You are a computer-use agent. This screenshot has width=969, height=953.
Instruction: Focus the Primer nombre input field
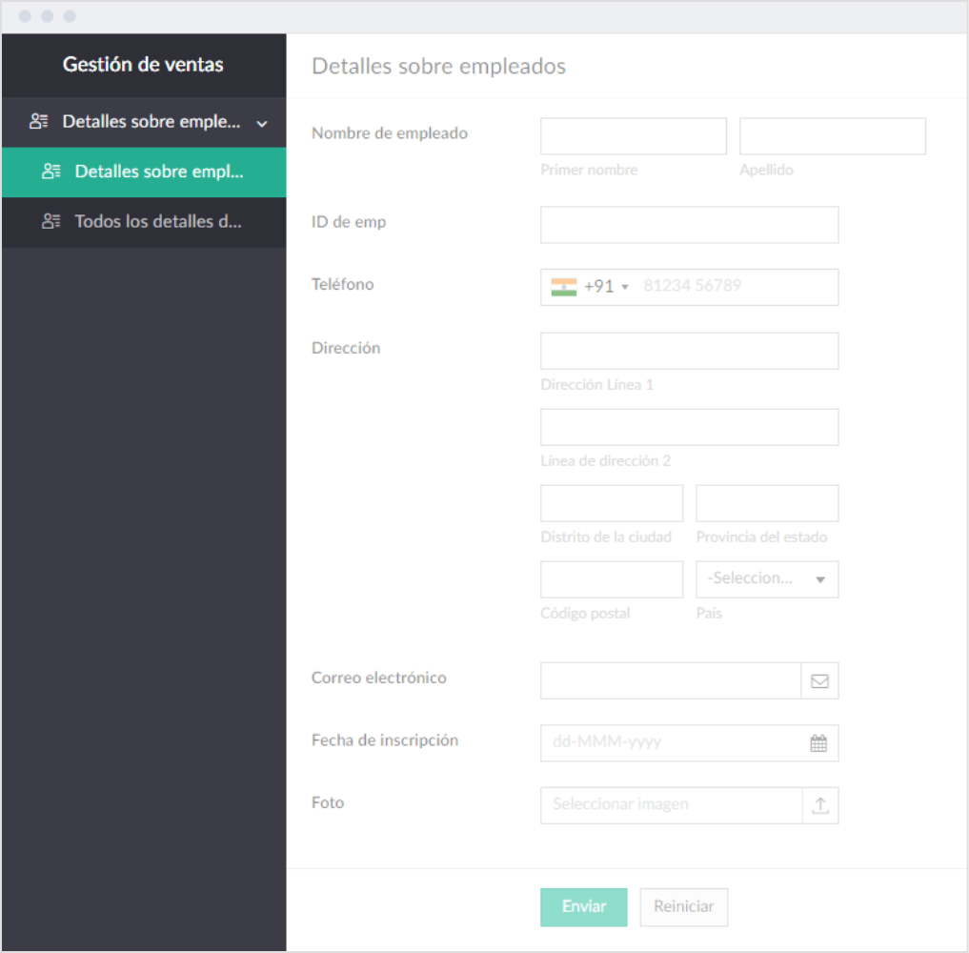pos(634,136)
